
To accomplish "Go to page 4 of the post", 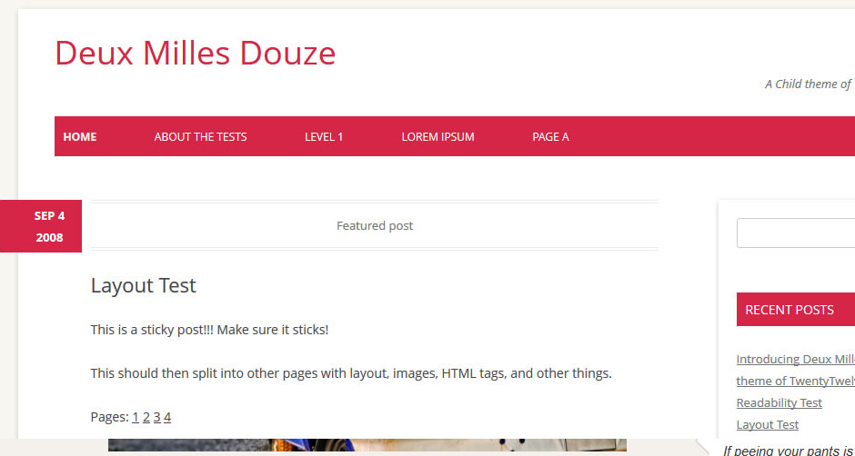I will 167,417.
